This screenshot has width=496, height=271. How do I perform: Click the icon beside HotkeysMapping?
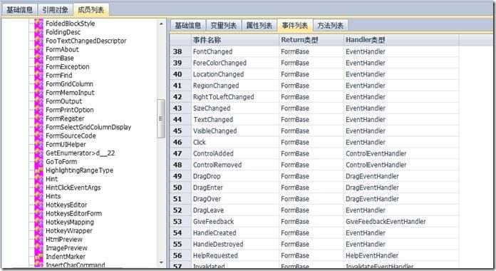coord(38,223)
